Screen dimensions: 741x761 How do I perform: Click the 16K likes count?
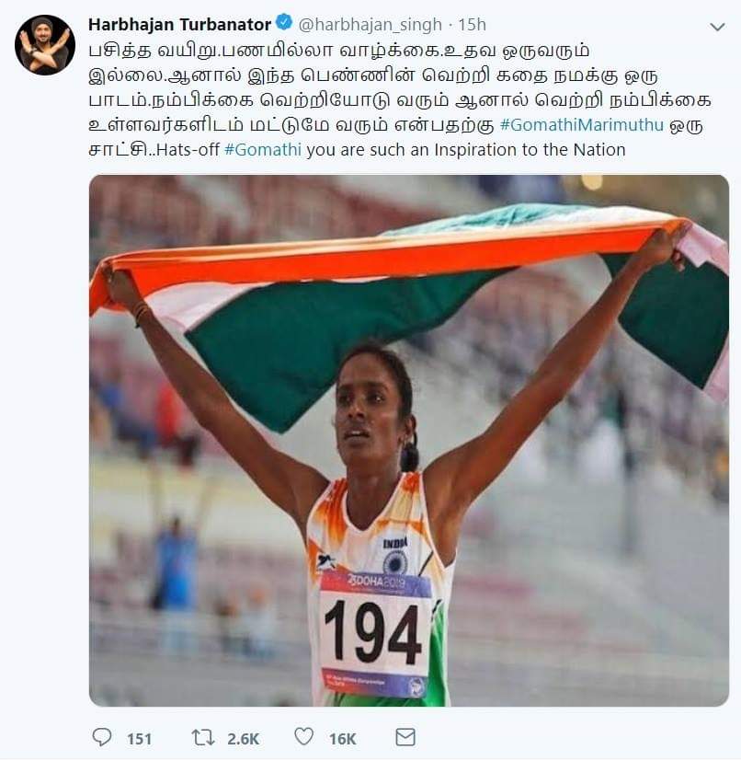[342, 739]
